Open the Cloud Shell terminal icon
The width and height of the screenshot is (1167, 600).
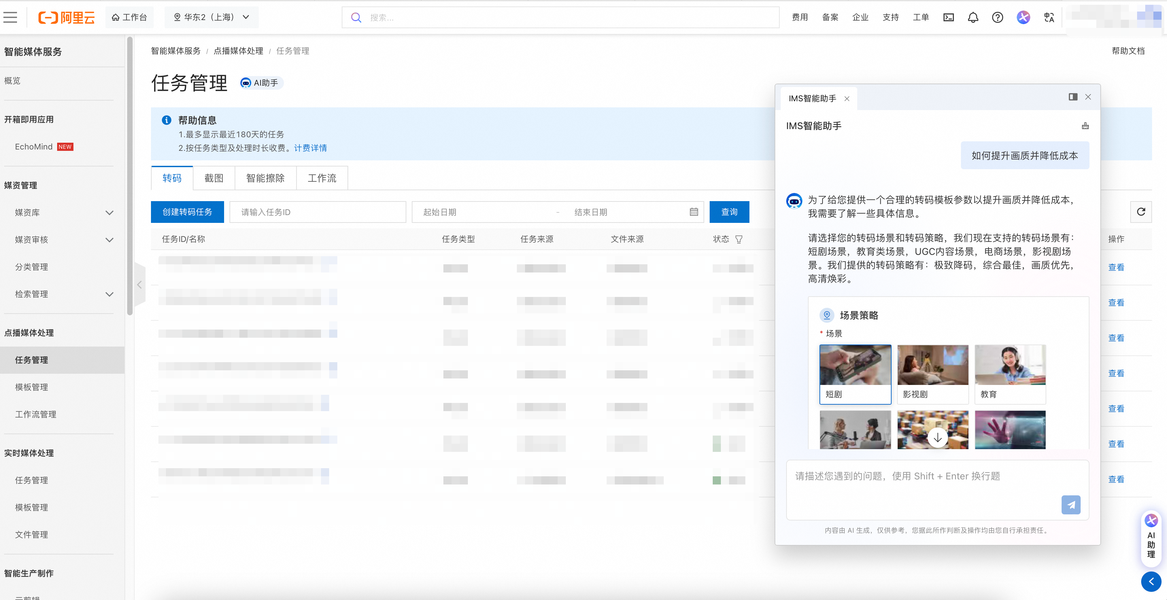point(948,17)
